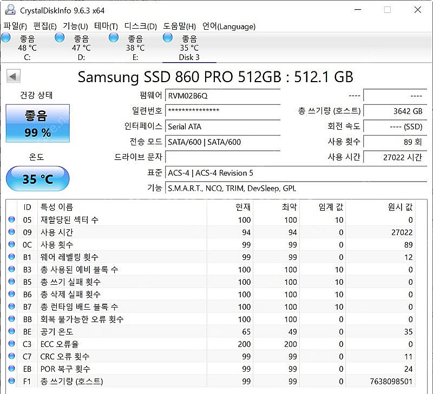Screen dimensions: 433x394
Task: Click the status dot for attribute BB
Action: [x=11, y=318]
